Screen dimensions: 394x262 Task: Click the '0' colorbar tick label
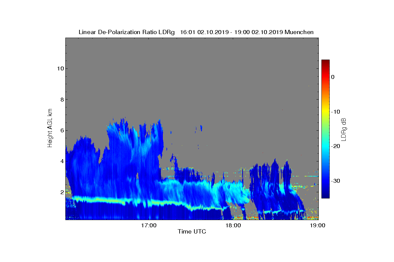(x=333, y=77)
